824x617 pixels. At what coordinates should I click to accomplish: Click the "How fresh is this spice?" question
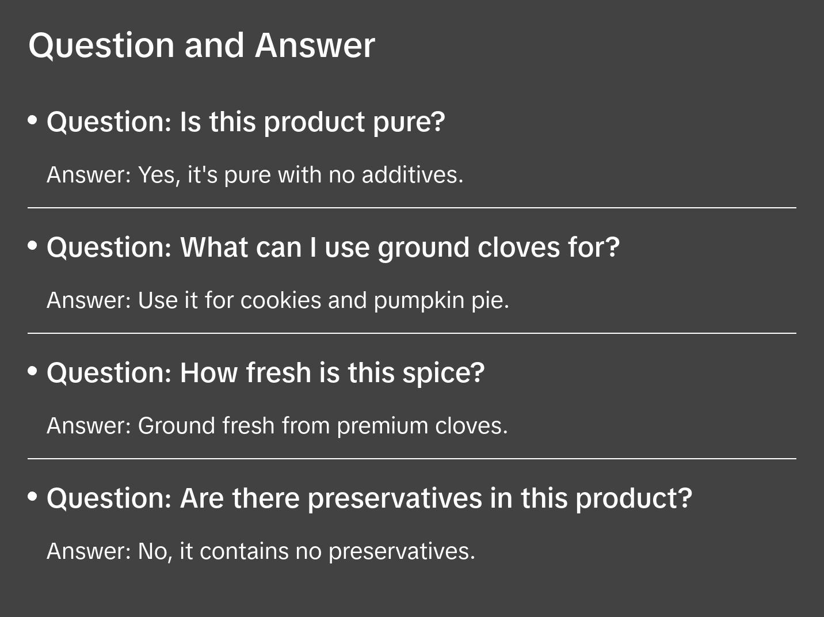[x=265, y=373]
